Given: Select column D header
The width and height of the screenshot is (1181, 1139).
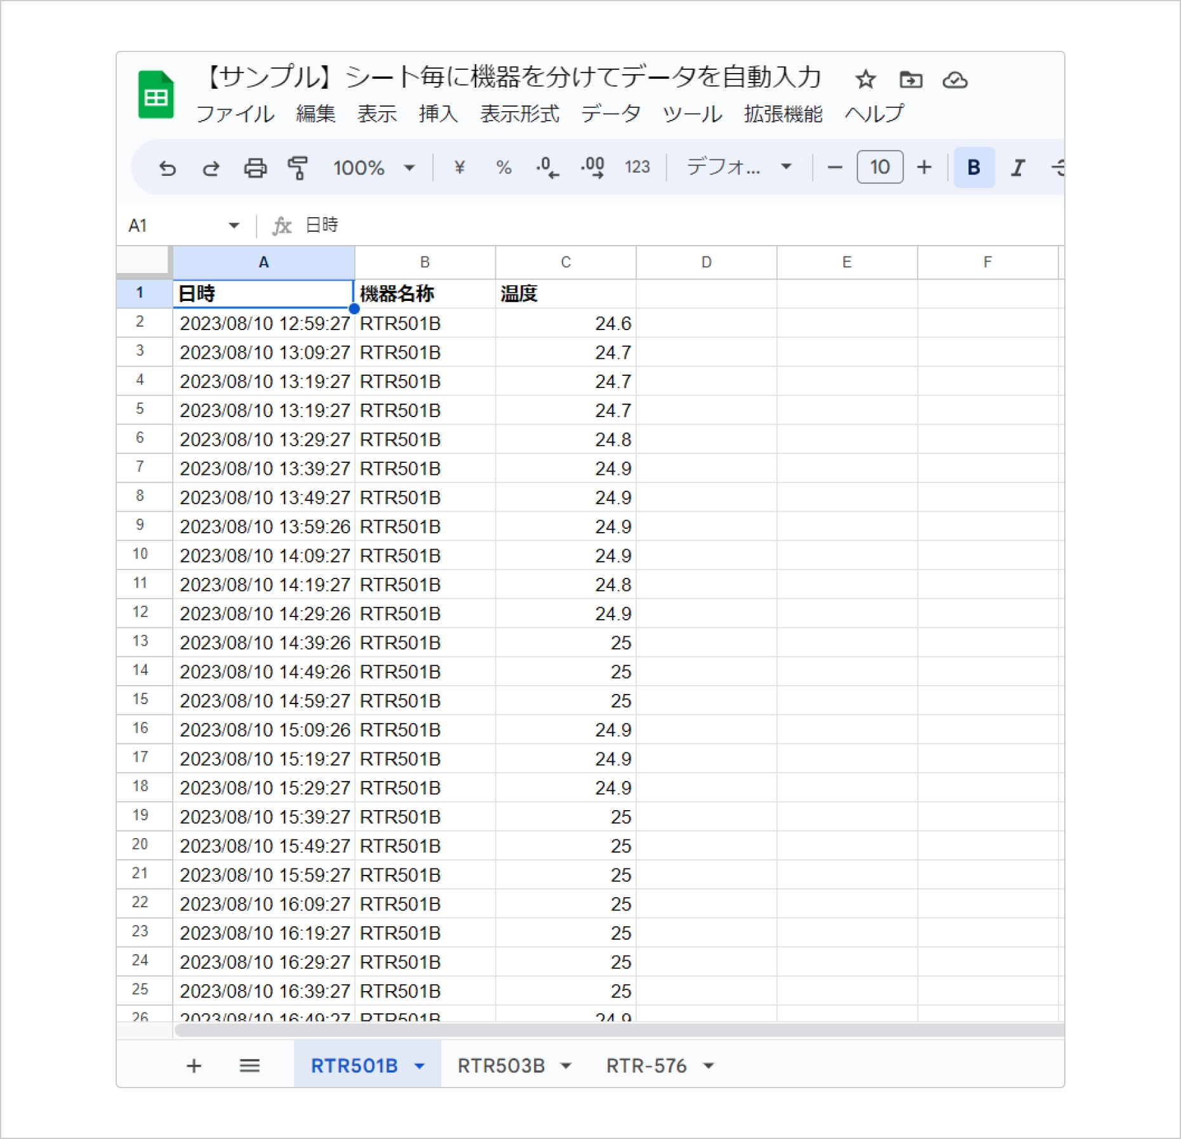Looking at the screenshot, I should [707, 262].
